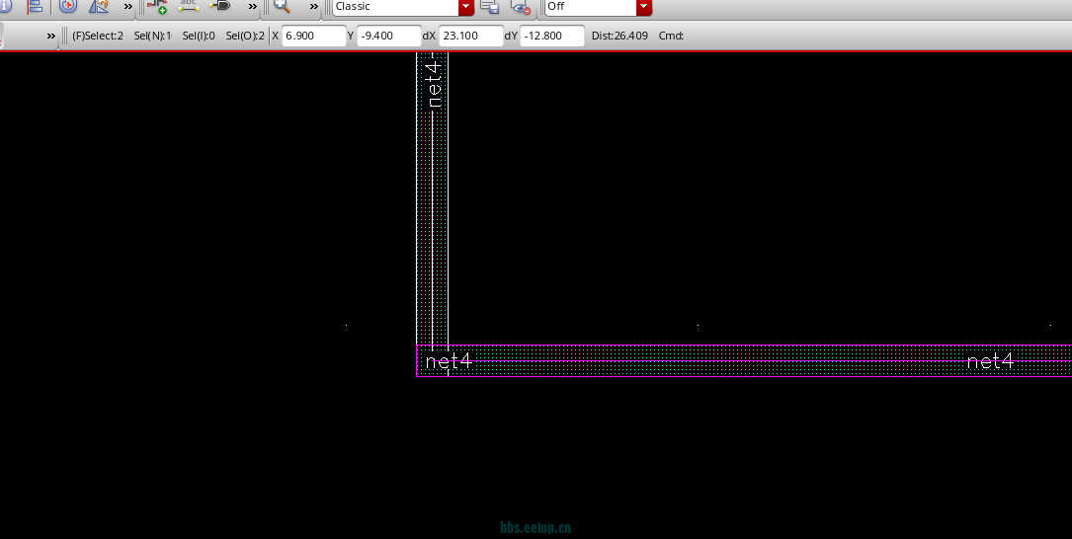Image resolution: width=1072 pixels, height=539 pixels.
Task: Click the round target snap icon
Action: coord(68,6)
